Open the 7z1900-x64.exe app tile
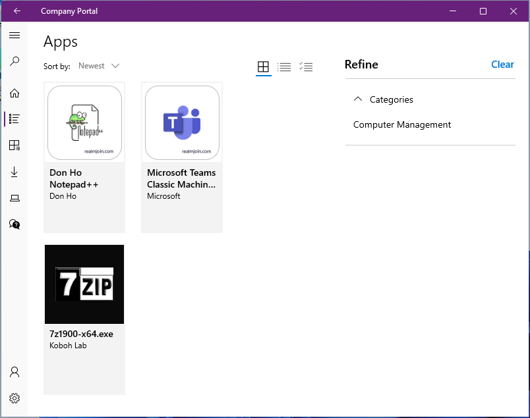Image resolution: width=530 pixels, height=418 pixels. pyautogui.click(x=84, y=319)
